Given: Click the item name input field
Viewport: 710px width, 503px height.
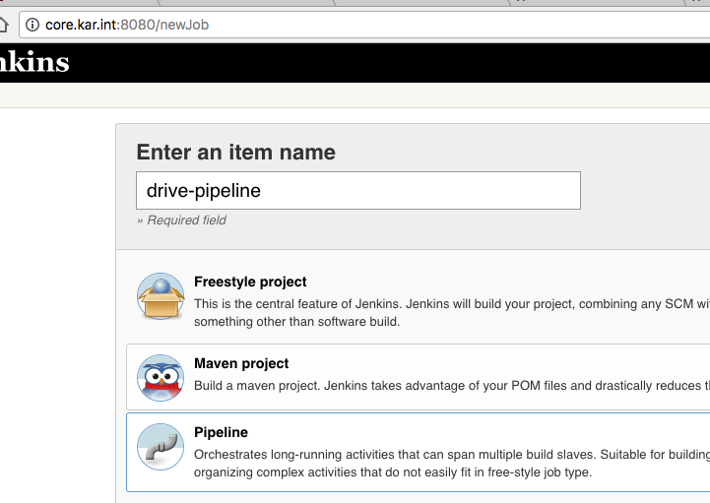Looking at the screenshot, I should coord(358,191).
